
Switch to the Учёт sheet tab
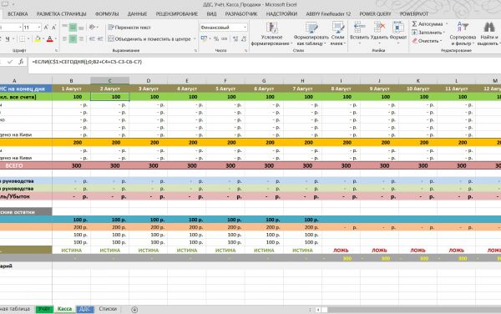(44, 309)
